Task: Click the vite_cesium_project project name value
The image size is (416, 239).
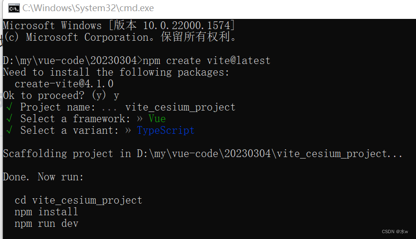Action: coord(180,107)
